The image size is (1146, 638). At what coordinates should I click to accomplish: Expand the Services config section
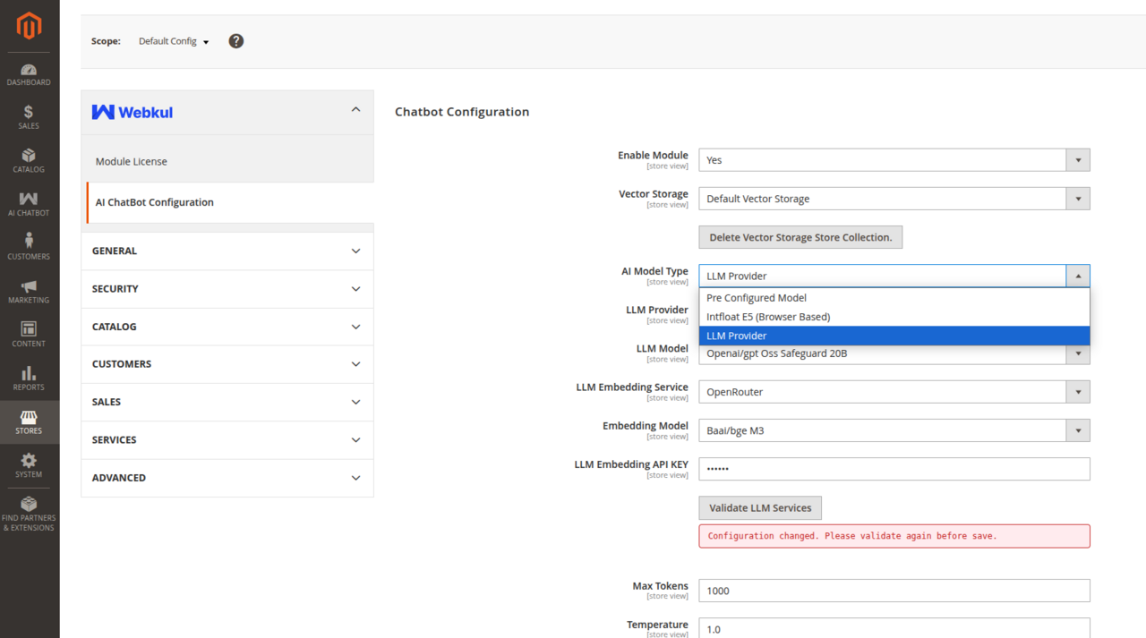[x=227, y=440]
